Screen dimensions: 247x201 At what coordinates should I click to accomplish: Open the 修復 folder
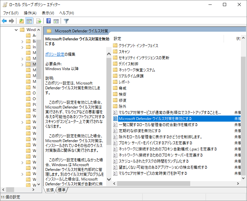pos(120,100)
